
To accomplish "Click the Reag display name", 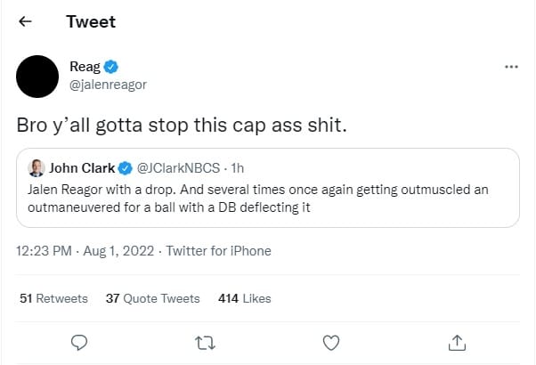I will tap(85, 67).
